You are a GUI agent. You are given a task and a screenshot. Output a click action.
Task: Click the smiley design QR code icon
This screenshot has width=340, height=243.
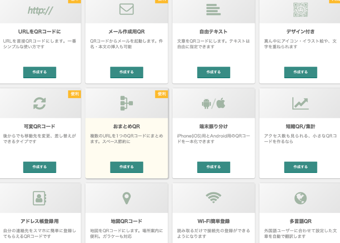[300, 9]
